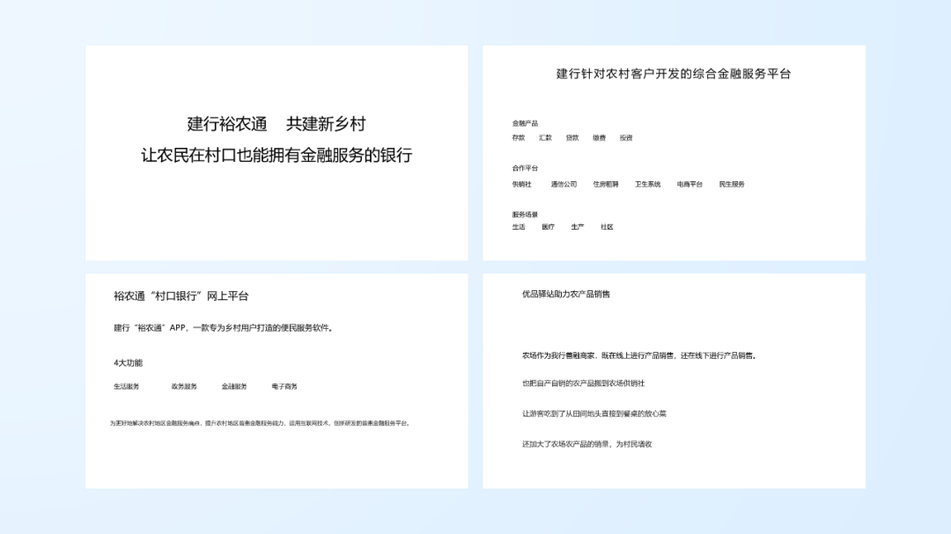Click the word '汇款'

[545, 137]
